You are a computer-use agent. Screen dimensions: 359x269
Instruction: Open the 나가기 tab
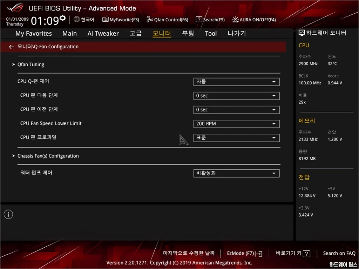(237, 33)
